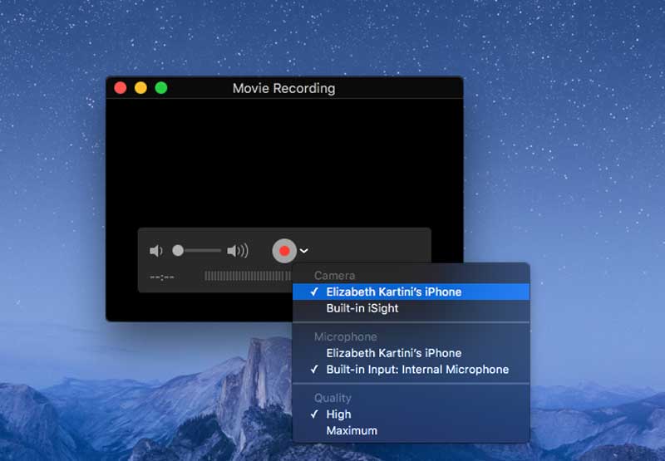Choose Built-in iSight camera
665x461 pixels.
click(411, 308)
